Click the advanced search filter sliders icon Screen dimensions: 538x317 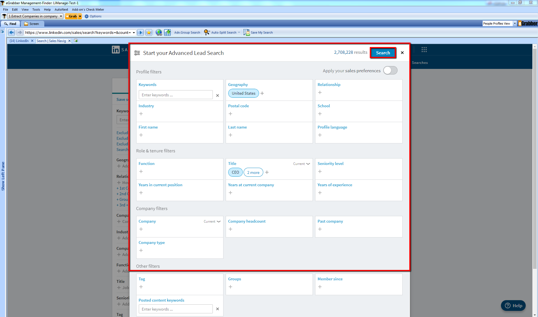(137, 53)
